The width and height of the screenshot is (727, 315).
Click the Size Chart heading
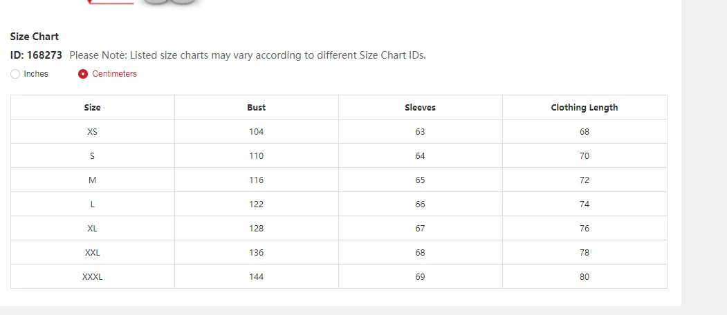(x=35, y=37)
